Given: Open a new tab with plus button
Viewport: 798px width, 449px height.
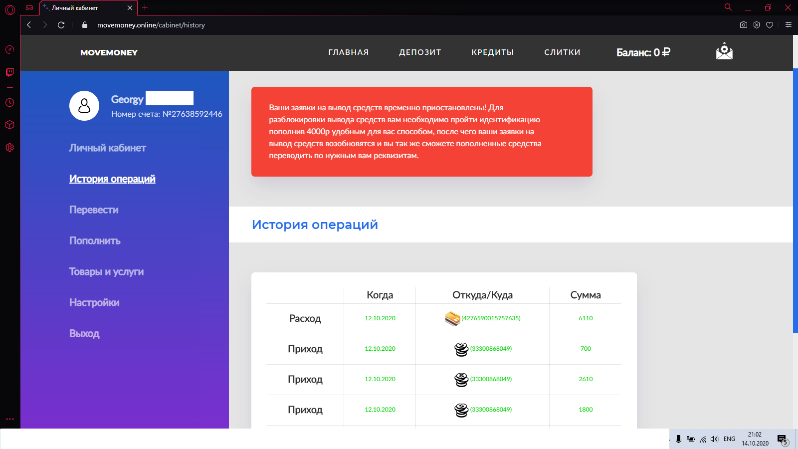Looking at the screenshot, I should pyautogui.click(x=145, y=7).
